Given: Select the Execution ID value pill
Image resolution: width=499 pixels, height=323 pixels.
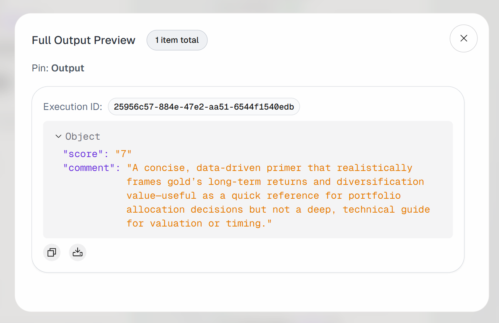Looking at the screenshot, I should [204, 107].
